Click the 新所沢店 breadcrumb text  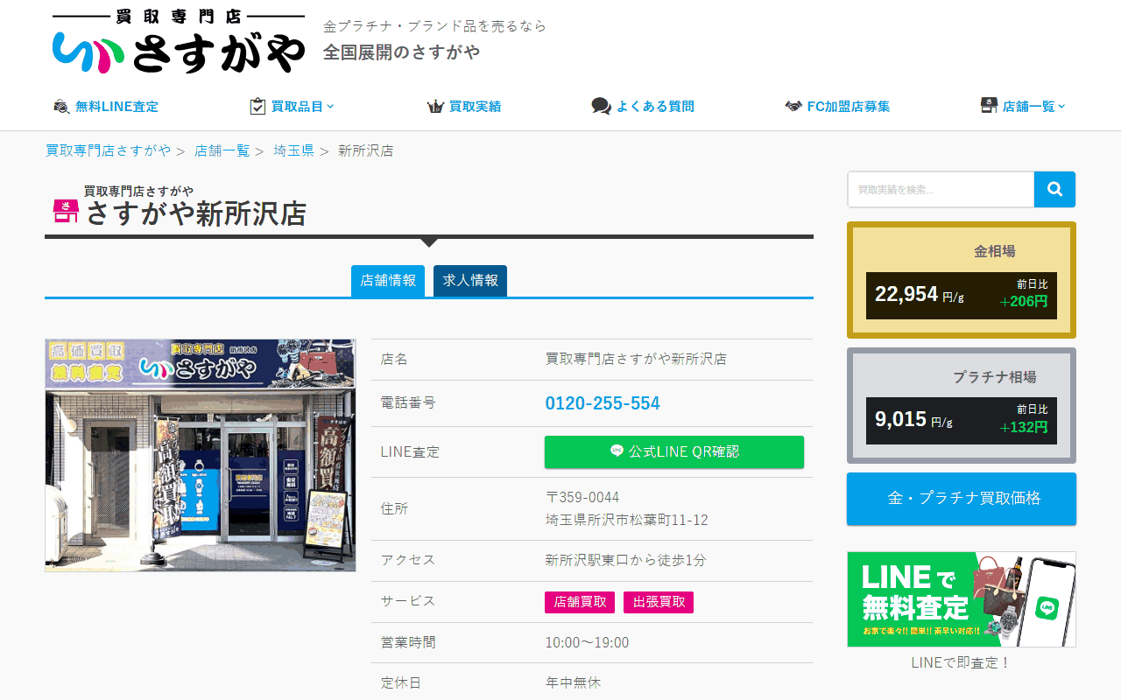tap(366, 150)
